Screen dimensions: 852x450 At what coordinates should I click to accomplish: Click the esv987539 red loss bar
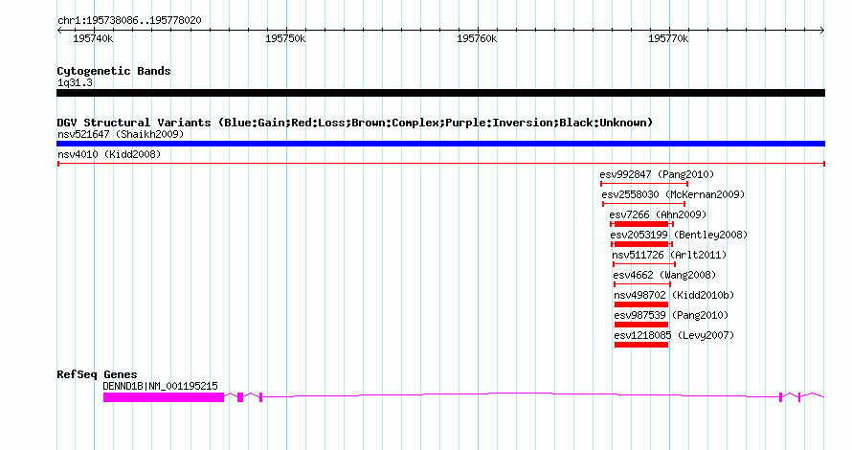641,325
